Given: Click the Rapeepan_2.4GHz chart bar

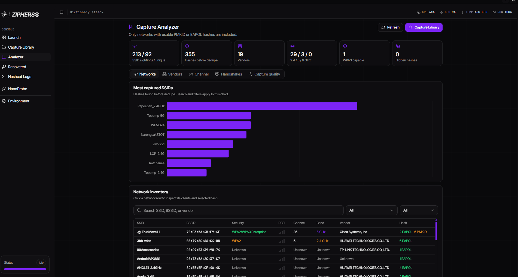Looking at the screenshot, I should 262,106.
